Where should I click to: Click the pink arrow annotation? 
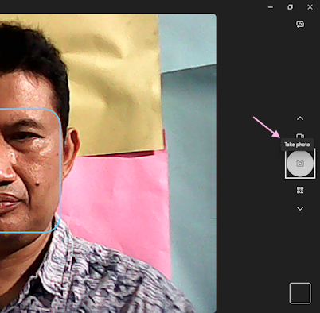[x=267, y=127]
